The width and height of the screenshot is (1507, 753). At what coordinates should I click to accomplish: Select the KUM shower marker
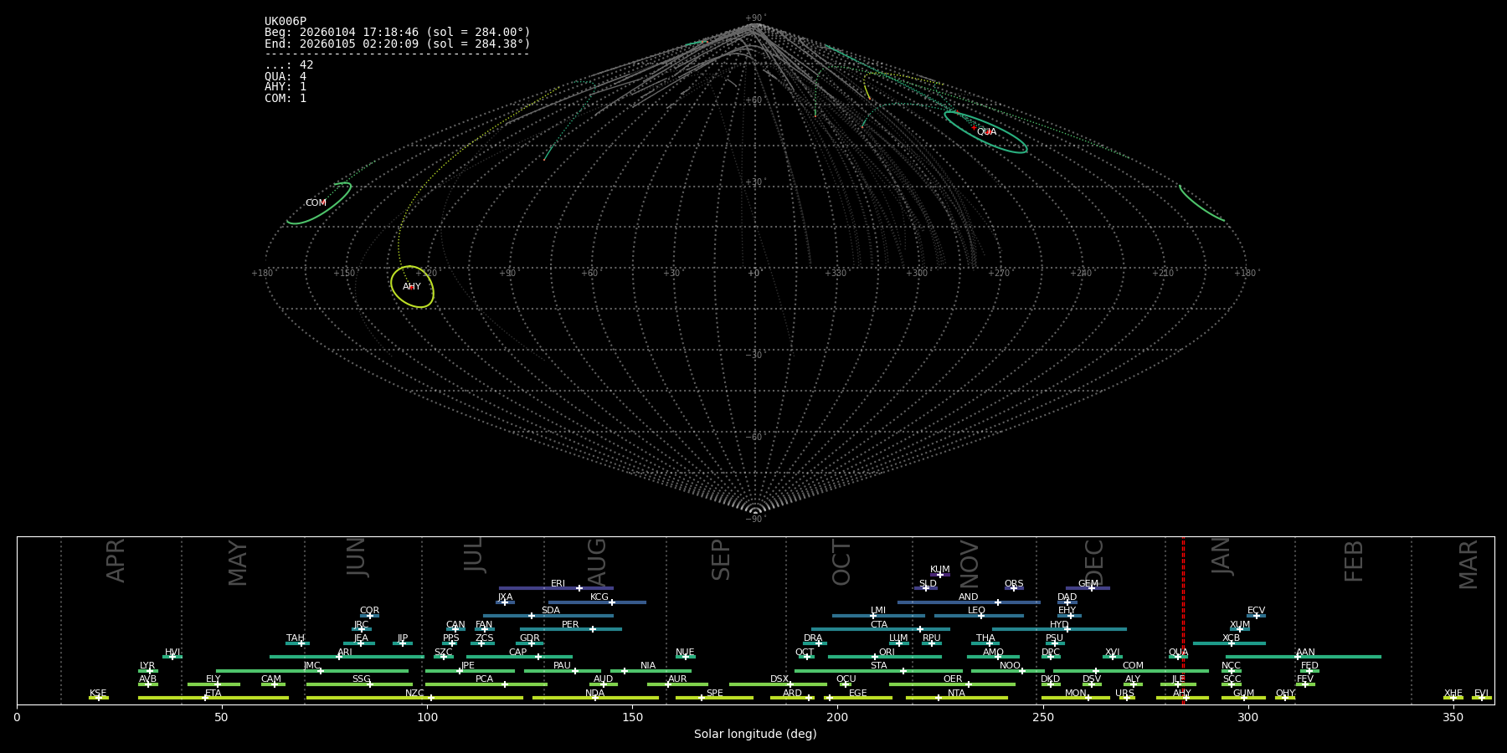coord(940,575)
